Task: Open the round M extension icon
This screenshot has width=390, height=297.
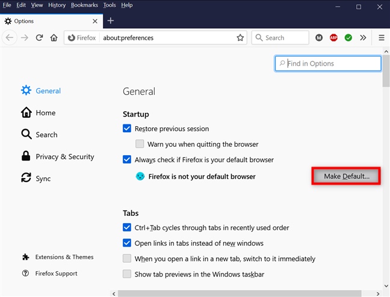Action: [319, 37]
